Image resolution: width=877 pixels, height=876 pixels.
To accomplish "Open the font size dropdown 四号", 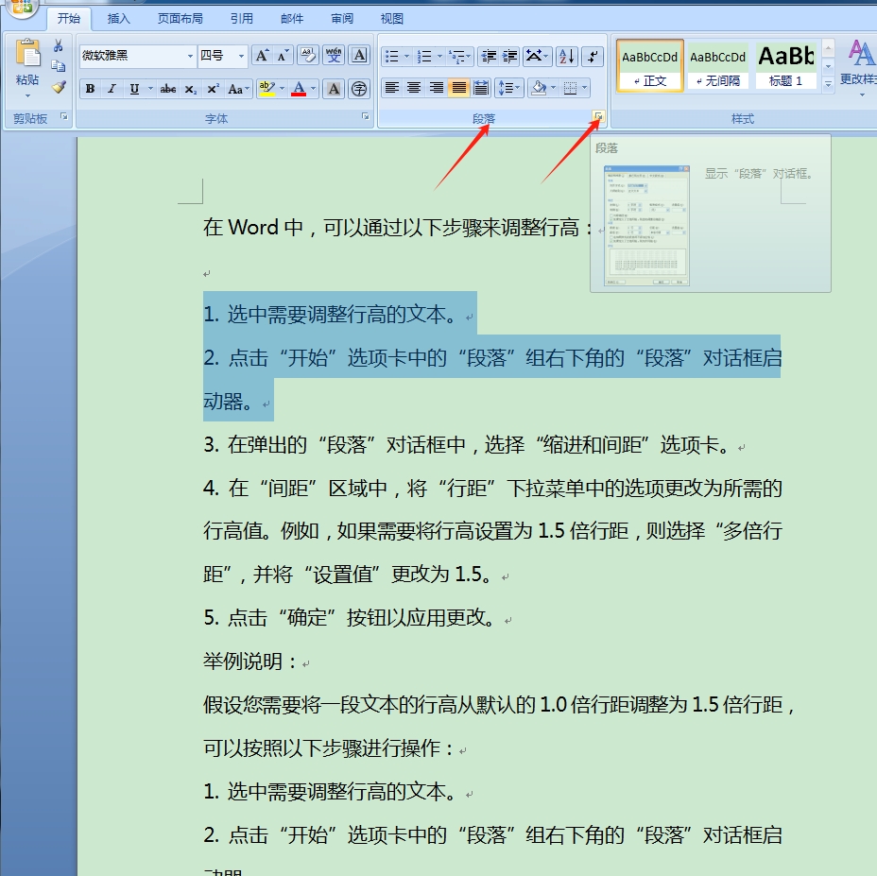I will point(241,56).
